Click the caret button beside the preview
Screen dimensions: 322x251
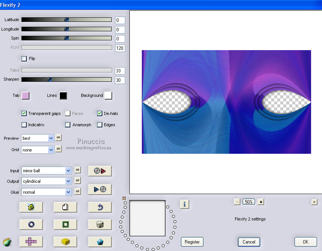coord(314,202)
